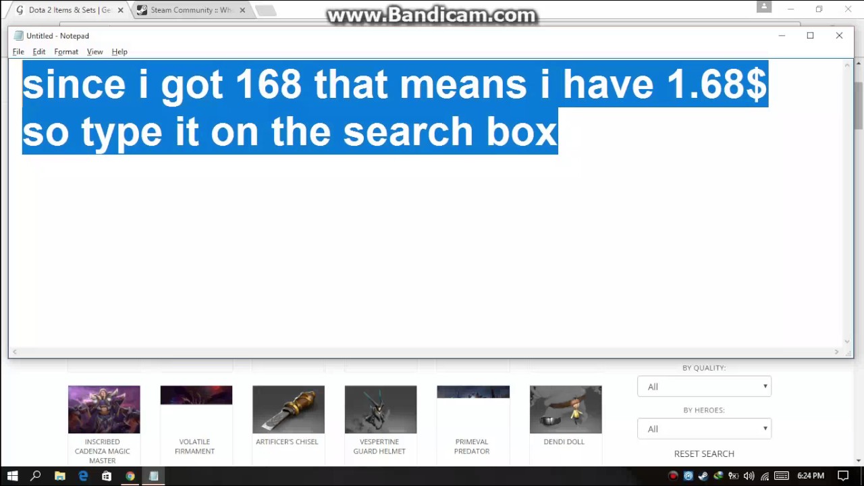The width and height of the screenshot is (864, 486).
Task: Open the Wi-Fi network tray icon
Action: (765, 476)
